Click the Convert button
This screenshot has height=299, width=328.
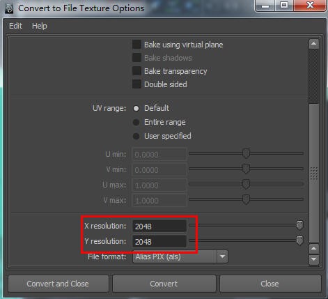point(164,284)
